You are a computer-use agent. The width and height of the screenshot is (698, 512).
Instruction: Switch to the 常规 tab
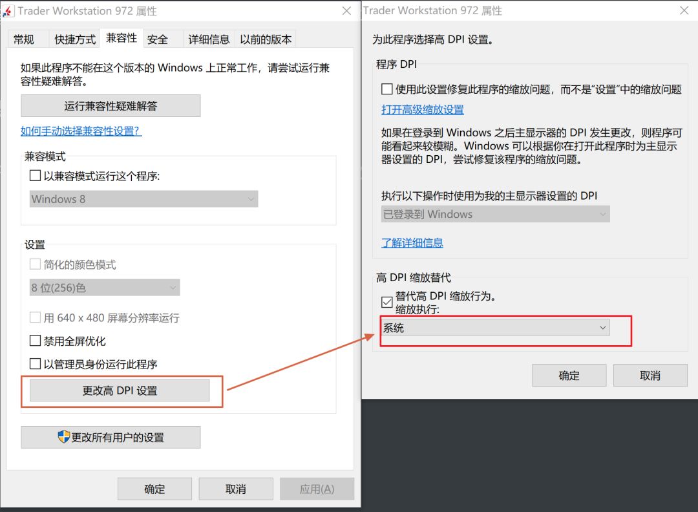(25, 39)
